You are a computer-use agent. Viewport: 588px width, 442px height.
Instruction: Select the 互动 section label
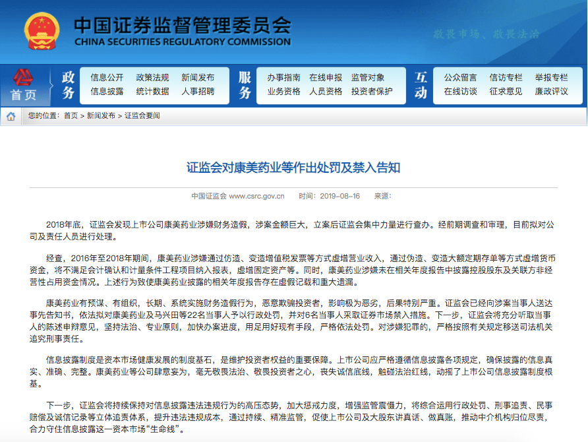[421, 85]
